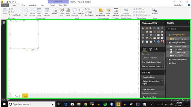Click the Publish button
The width and height of the screenshot is (191, 107).
[155, 11]
